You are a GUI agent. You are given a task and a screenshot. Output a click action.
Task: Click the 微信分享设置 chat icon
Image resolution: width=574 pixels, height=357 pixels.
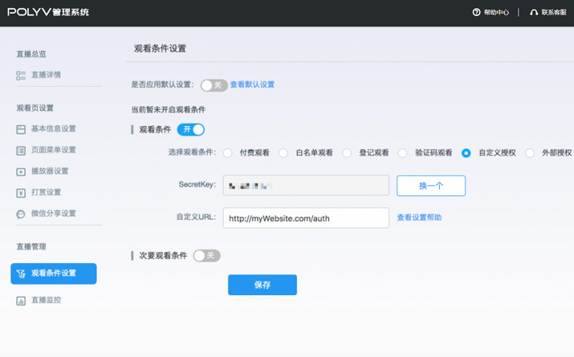click(x=21, y=214)
